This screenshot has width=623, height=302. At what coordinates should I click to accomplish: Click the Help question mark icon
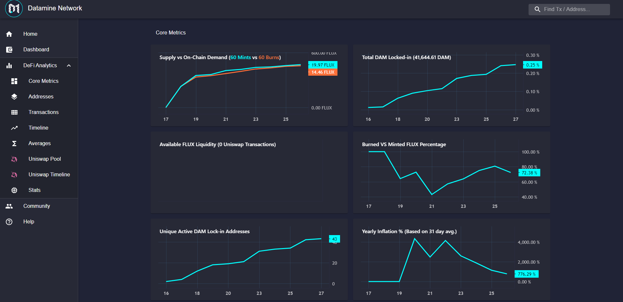point(9,222)
